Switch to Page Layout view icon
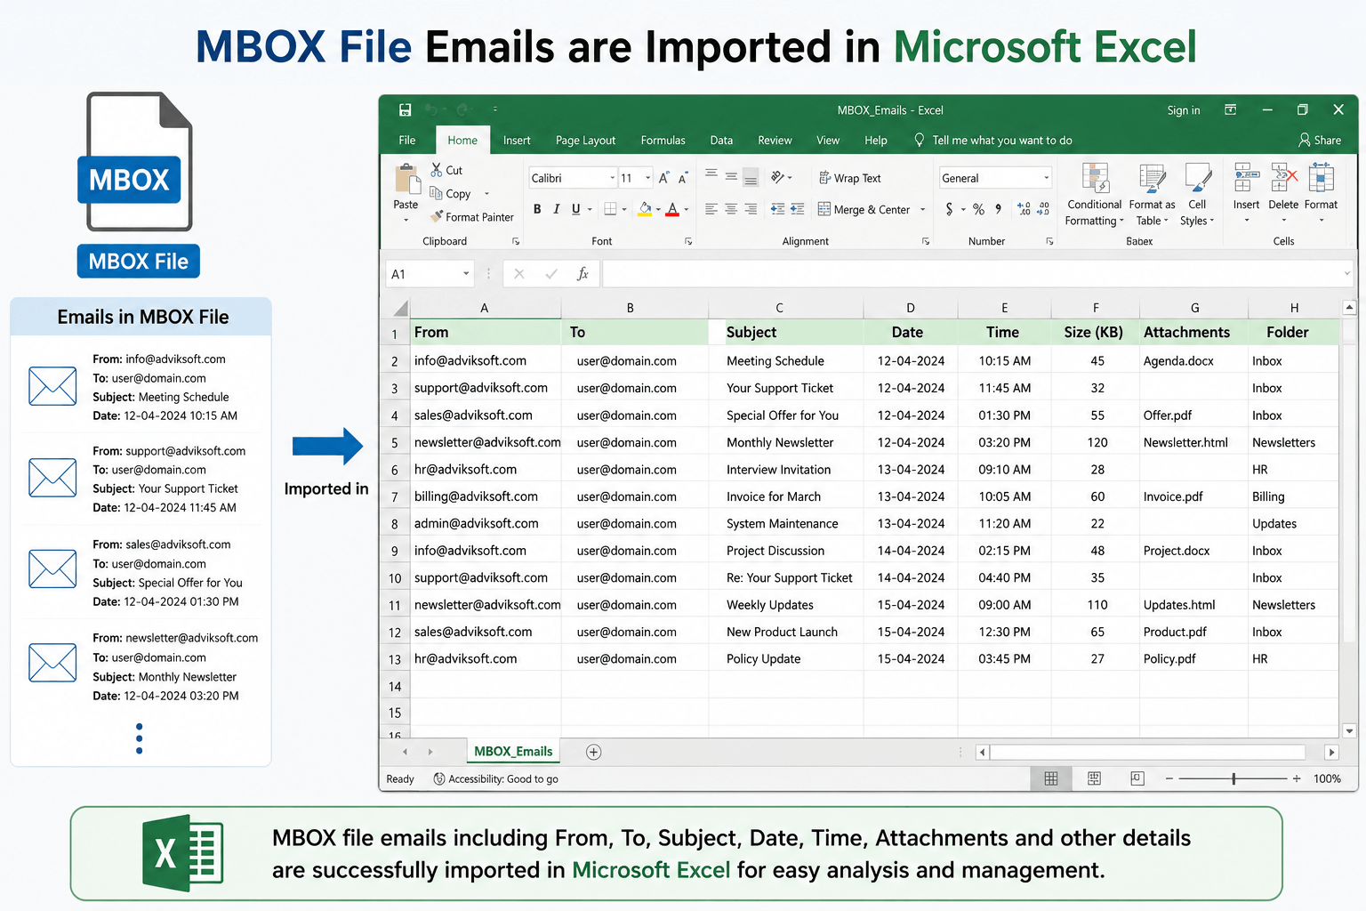Image resolution: width=1366 pixels, height=911 pixels. pos(1095,778)
